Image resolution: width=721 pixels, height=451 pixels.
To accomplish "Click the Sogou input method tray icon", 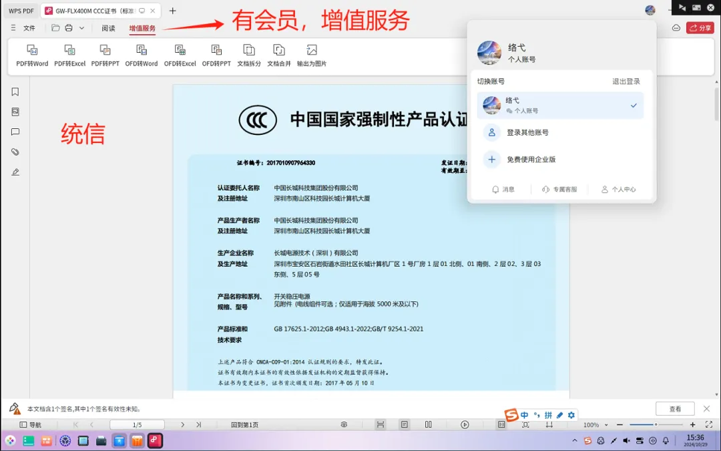I will [x=587, y=441].
